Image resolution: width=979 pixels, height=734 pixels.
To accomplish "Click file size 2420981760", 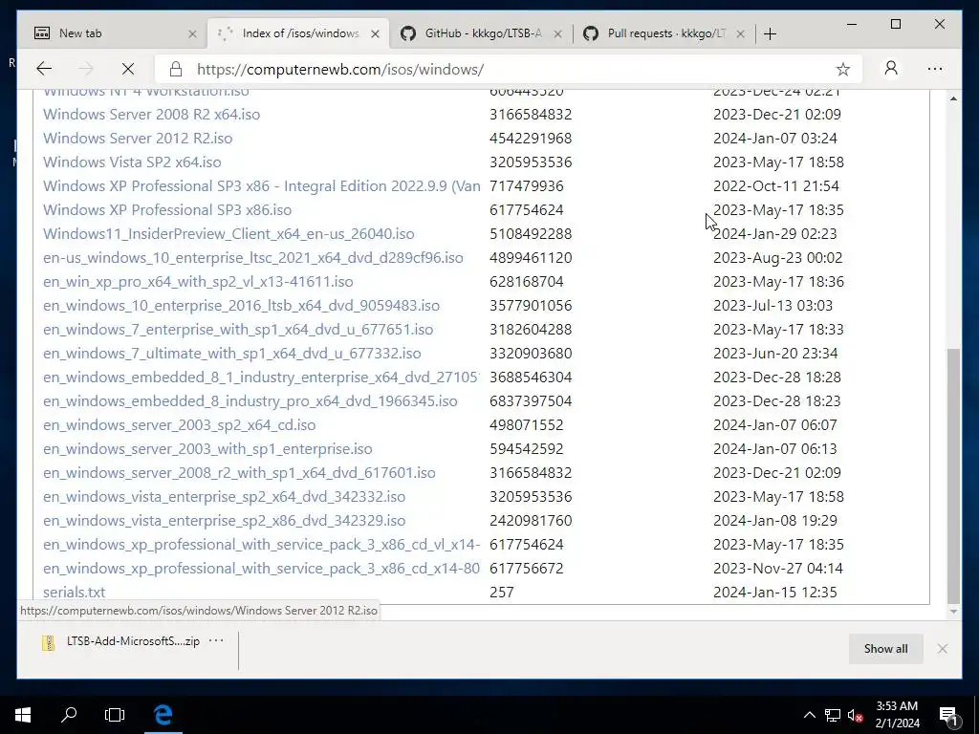I will (531, 521).
